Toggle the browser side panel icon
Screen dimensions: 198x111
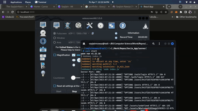(x=185, y=12)
